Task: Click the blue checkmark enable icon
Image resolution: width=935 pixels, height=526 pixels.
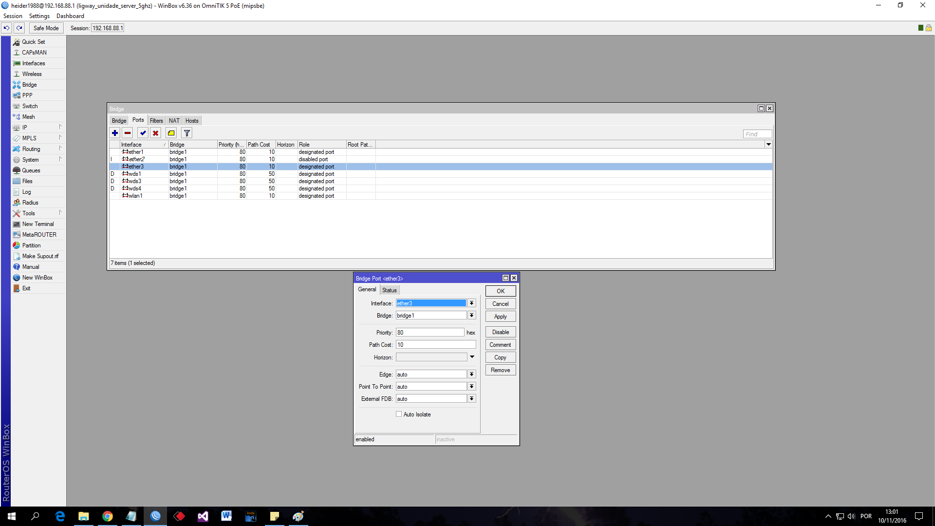Action: tap(143, 133)
